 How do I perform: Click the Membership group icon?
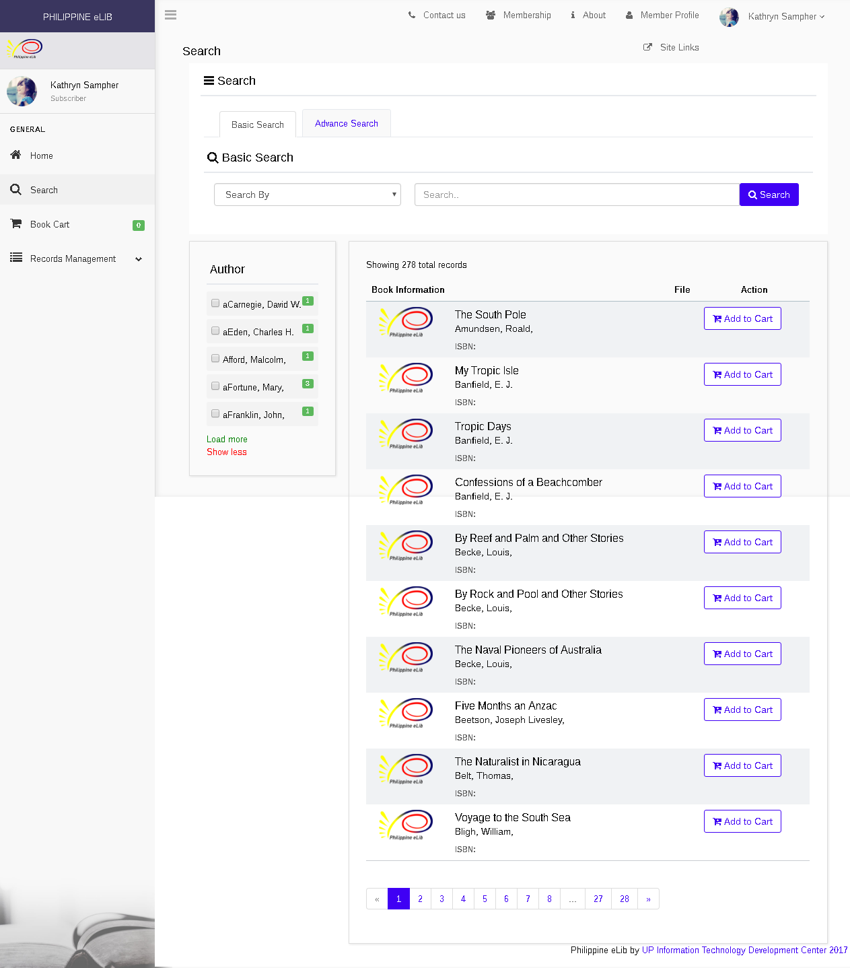491,15
